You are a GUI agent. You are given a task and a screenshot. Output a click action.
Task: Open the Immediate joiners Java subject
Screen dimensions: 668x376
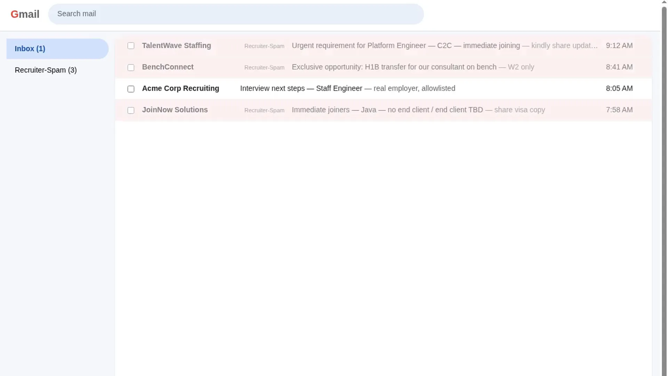387,110
